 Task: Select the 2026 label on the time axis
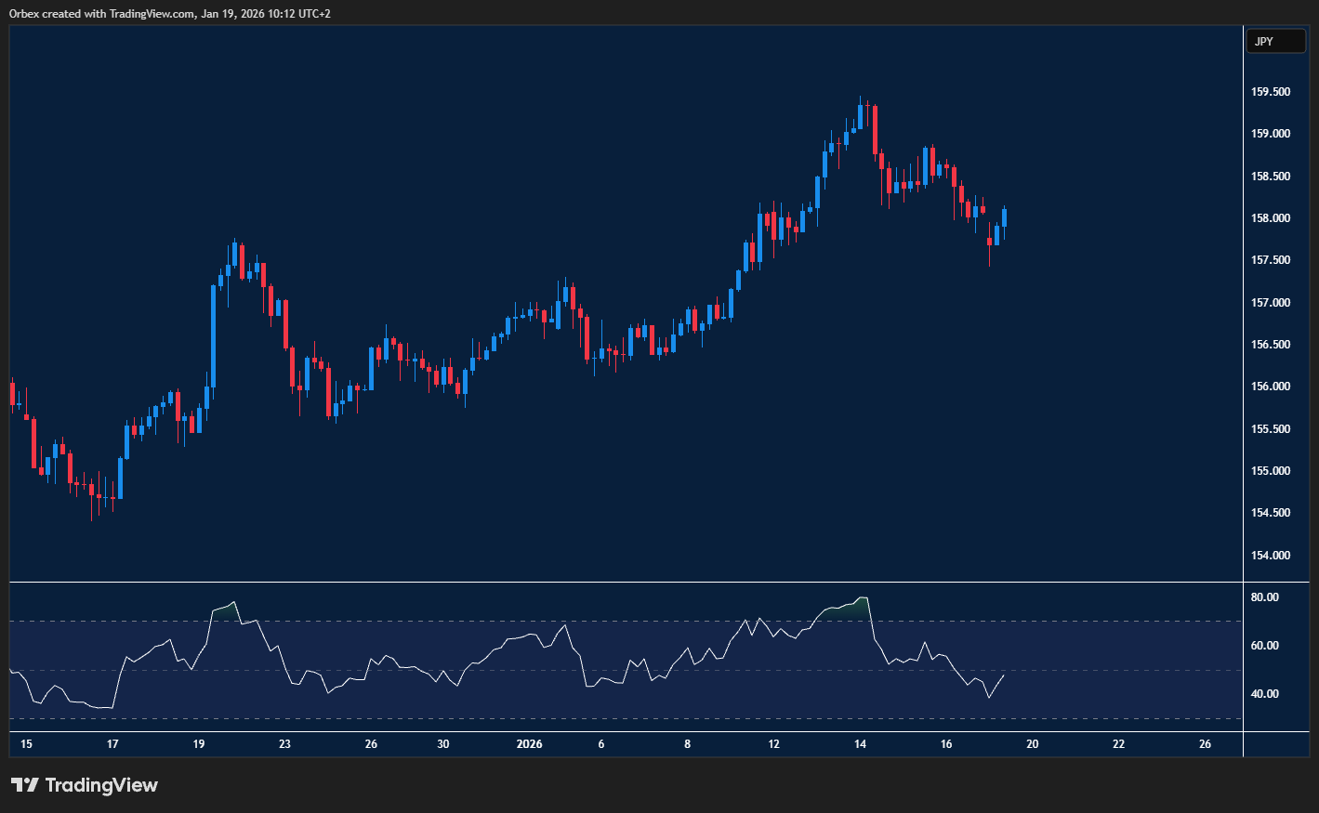click(x=531, y=744)
